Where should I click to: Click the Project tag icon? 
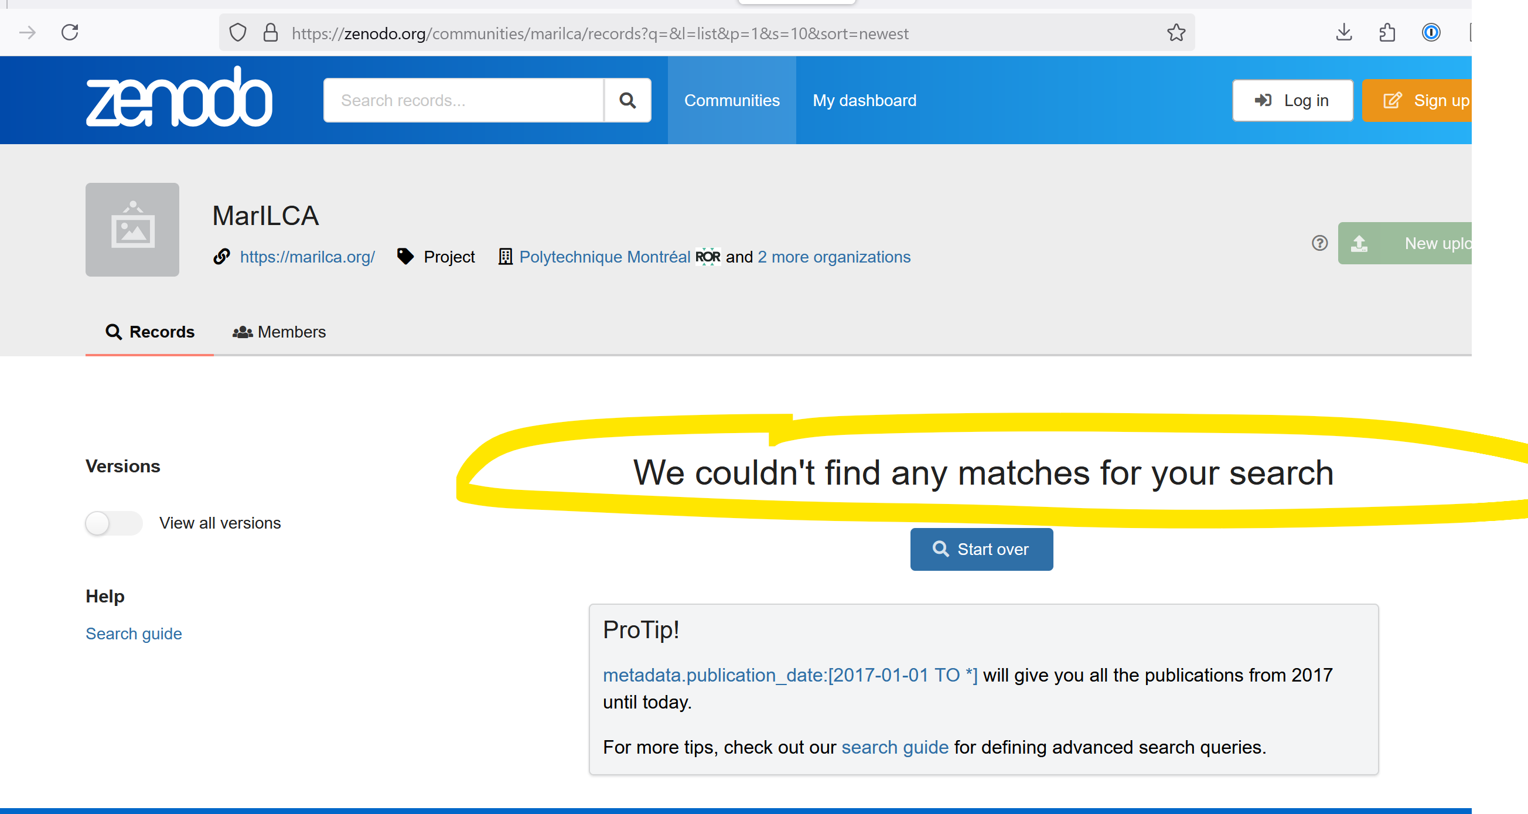[405, 257]
